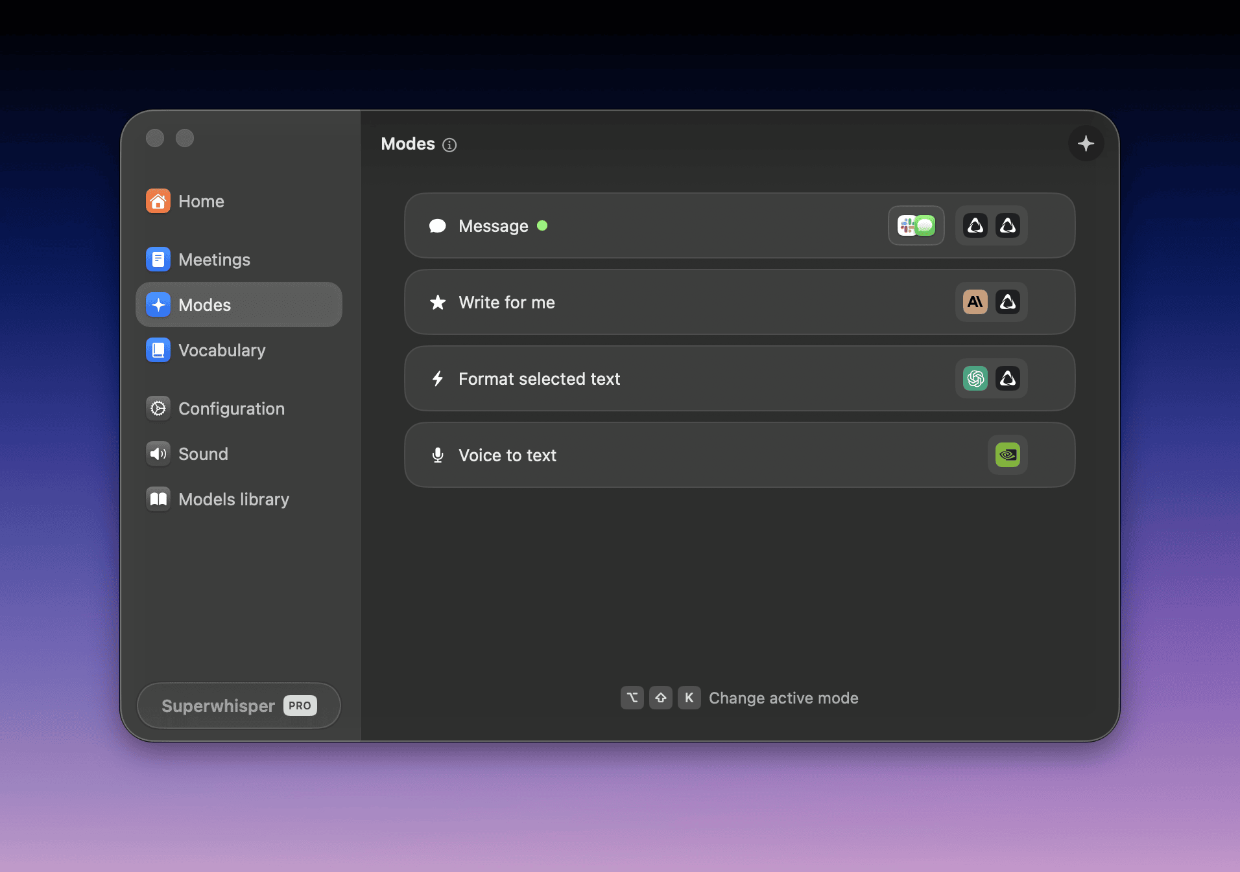Select the Modes sidebar item

pyautogui.click(x=239, y=304)
